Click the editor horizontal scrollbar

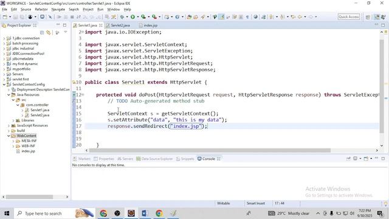click(210, 150)
